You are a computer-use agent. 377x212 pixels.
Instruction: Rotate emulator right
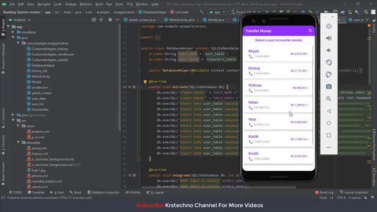(329, 75)
